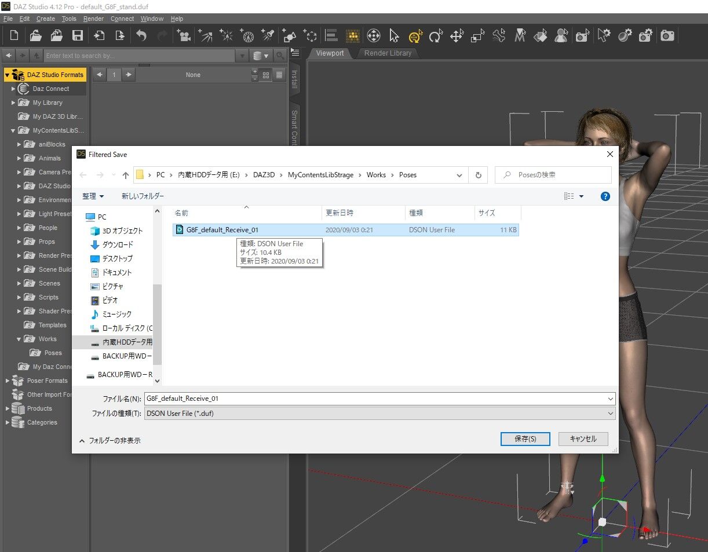Viewport: 708px width, 552px height.
Task: Open the File menu
Action: pos(8,19)
